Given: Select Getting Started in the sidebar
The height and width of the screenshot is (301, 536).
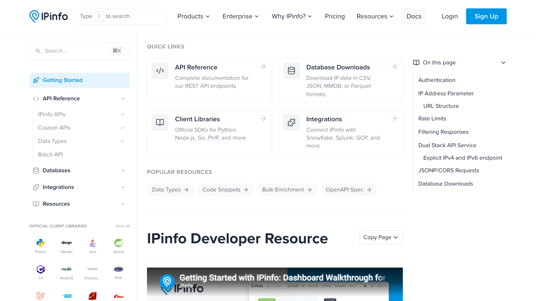Looking at the screenshot, I should pyautogui.click(x=80, y=80).
